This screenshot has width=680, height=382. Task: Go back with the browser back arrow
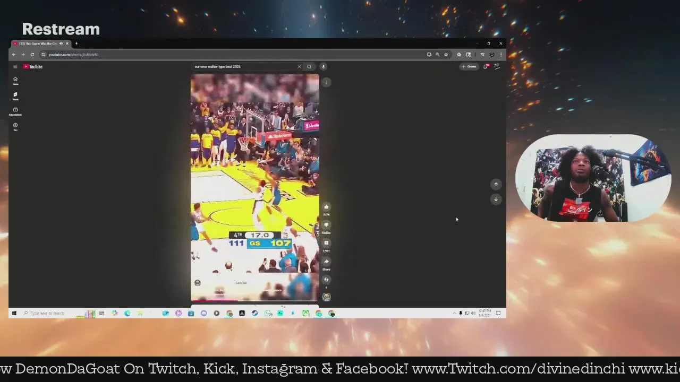pos(14,55)
